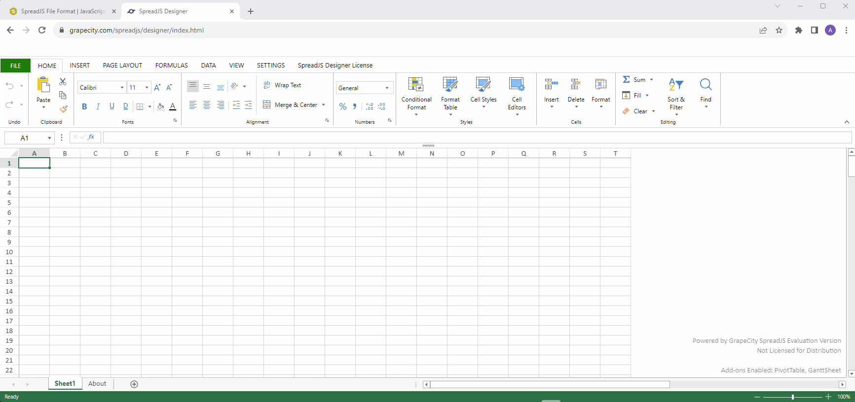Switch to the INSERT tab

pyautogui.click(x=80, y=66)
